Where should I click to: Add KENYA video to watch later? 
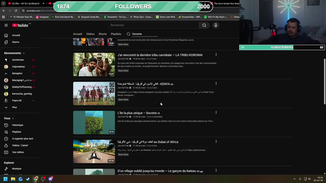click(112, 85)
